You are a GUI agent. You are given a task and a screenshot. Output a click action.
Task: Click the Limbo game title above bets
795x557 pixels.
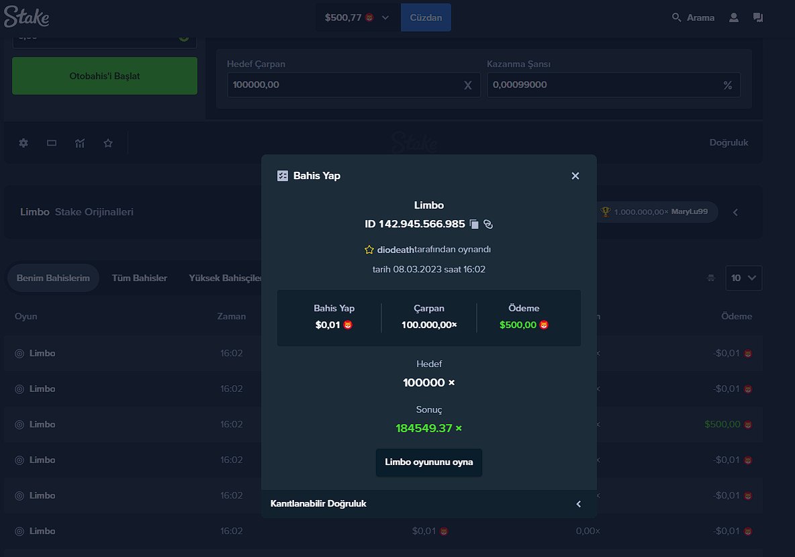coord(34,212)
